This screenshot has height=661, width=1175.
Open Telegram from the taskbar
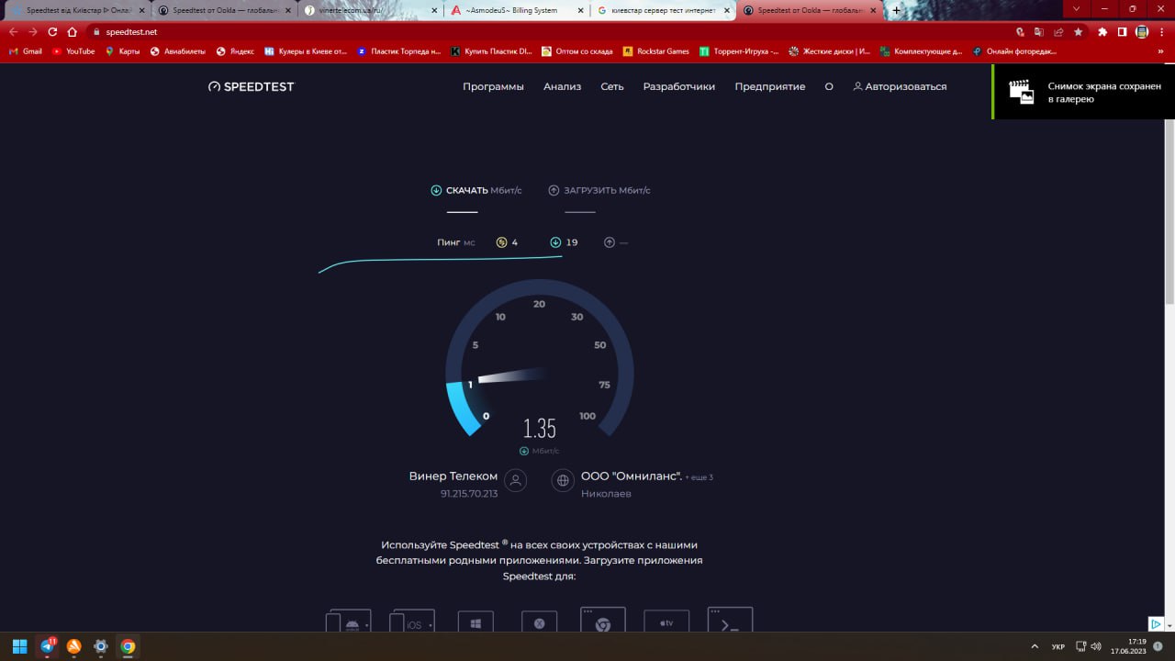(47, 646)
